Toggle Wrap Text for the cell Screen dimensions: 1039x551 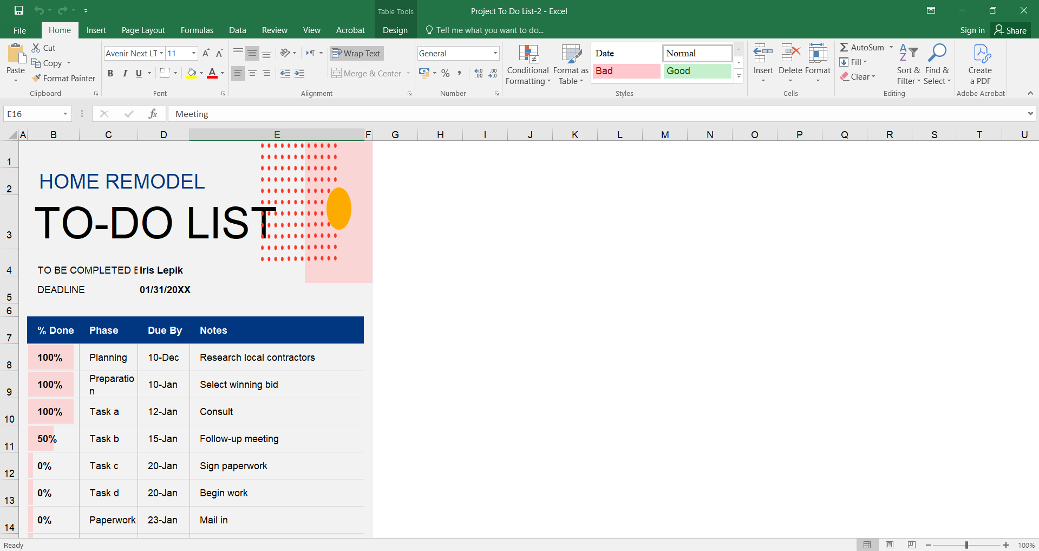click(x=356, y=53)
